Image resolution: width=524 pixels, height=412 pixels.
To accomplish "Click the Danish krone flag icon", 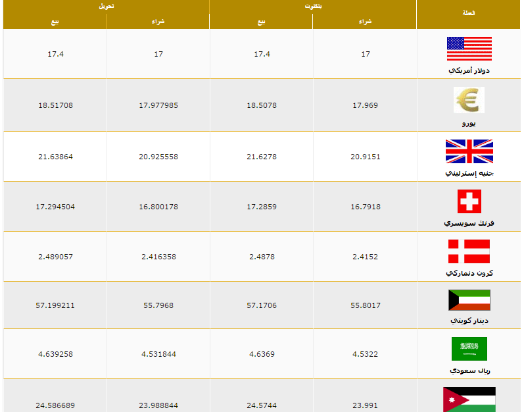I will [x=469, y=251].
